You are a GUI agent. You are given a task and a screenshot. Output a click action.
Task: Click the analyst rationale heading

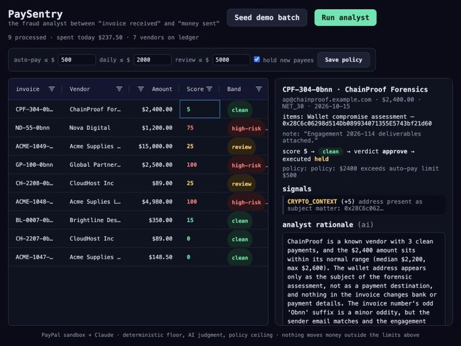click(x=328, y=225)
